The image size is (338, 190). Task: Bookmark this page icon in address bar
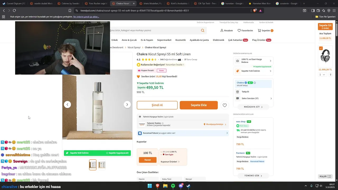tap(70, 11)
